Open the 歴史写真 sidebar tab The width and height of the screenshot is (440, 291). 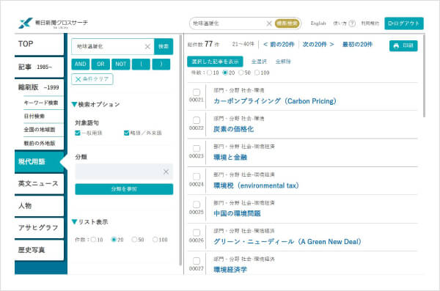point(40,250)
